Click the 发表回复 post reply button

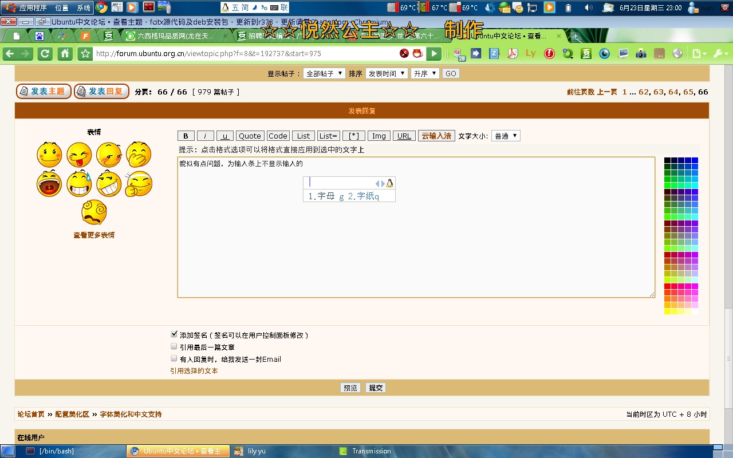101,92
